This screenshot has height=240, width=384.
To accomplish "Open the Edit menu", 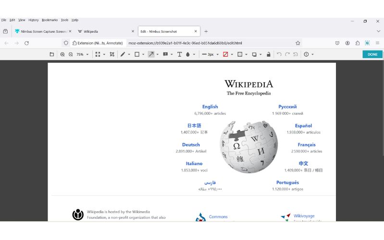I will 12,20.
